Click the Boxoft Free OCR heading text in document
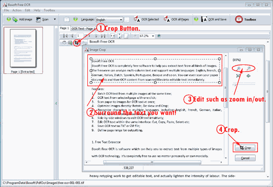The height and width of the screenshot is (187, 273). [x=102, y=42]
